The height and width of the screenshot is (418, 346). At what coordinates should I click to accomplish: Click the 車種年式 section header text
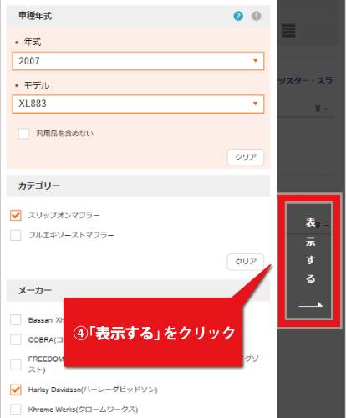(35, 16)
